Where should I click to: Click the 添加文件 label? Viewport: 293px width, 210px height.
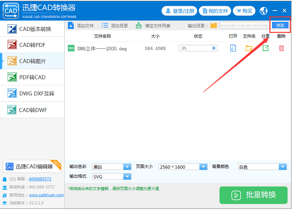click(85, 26)
